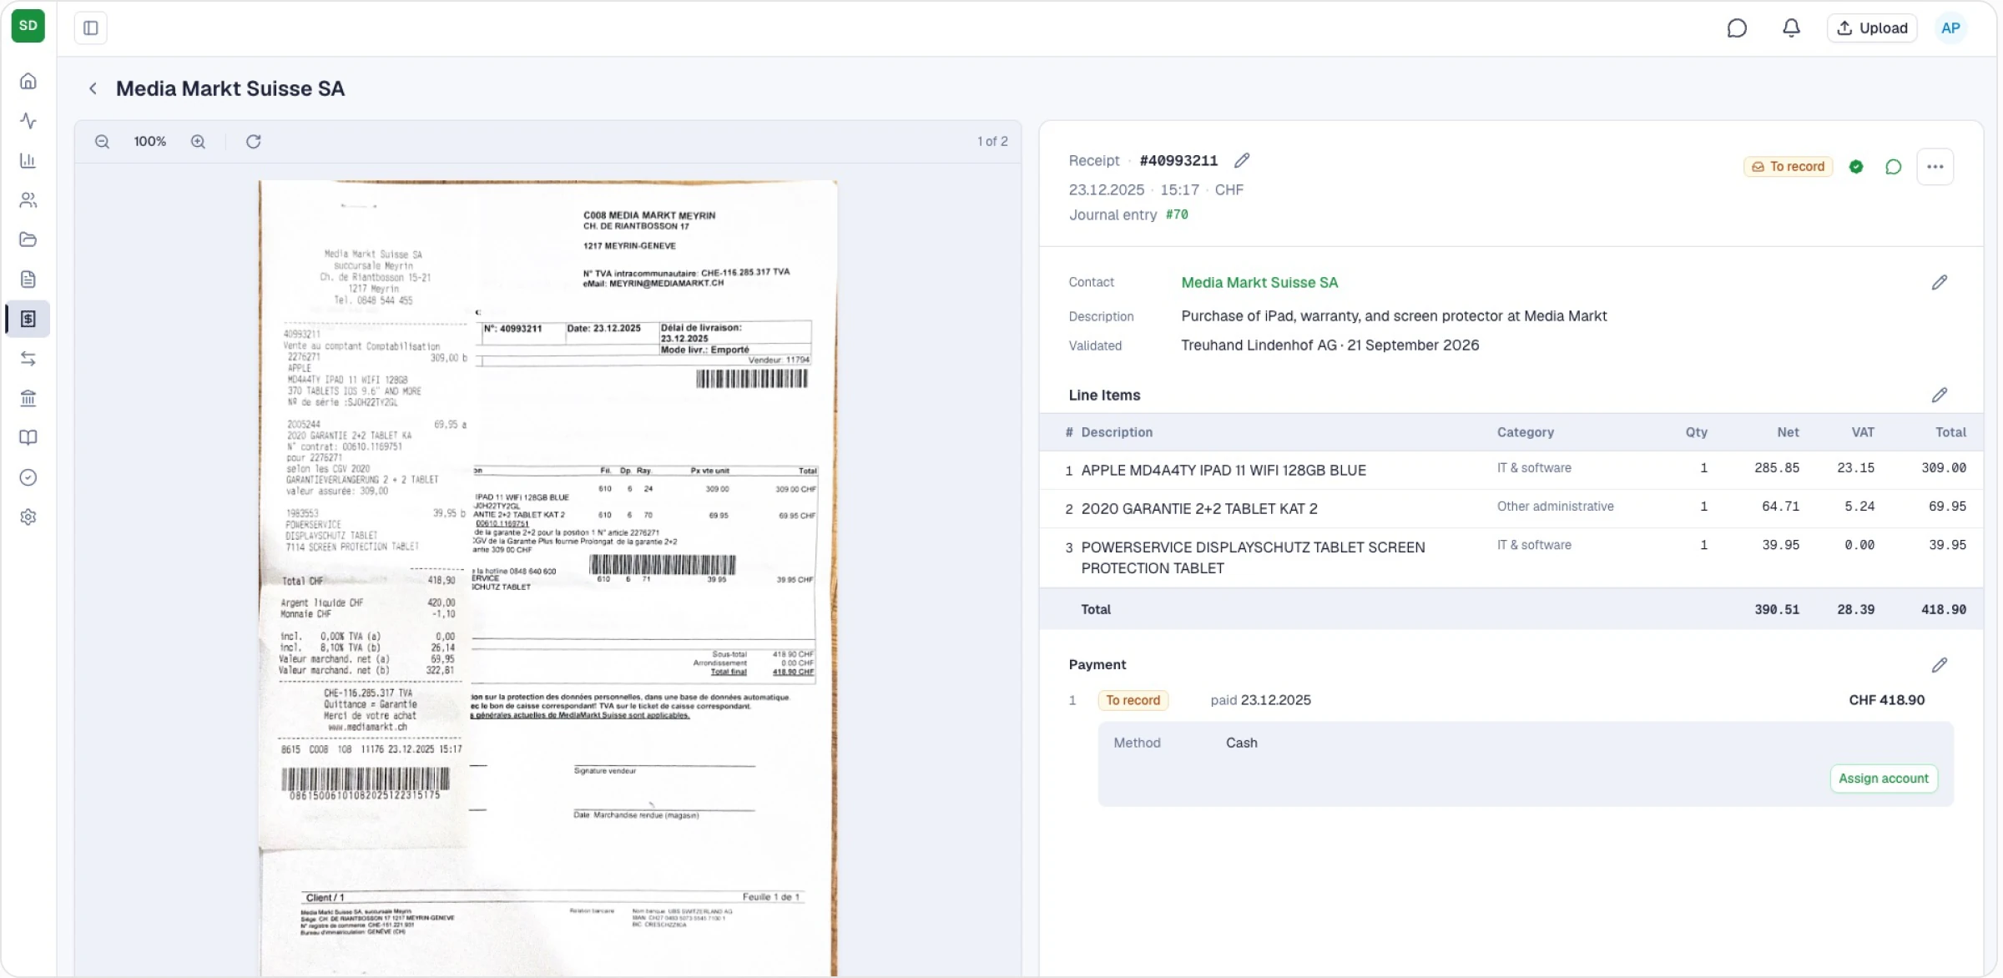Click the 1 of 2 page indicator
The height and width of the screenshot is (978, 2003).
pyautogui.click(x=992, y=142)
